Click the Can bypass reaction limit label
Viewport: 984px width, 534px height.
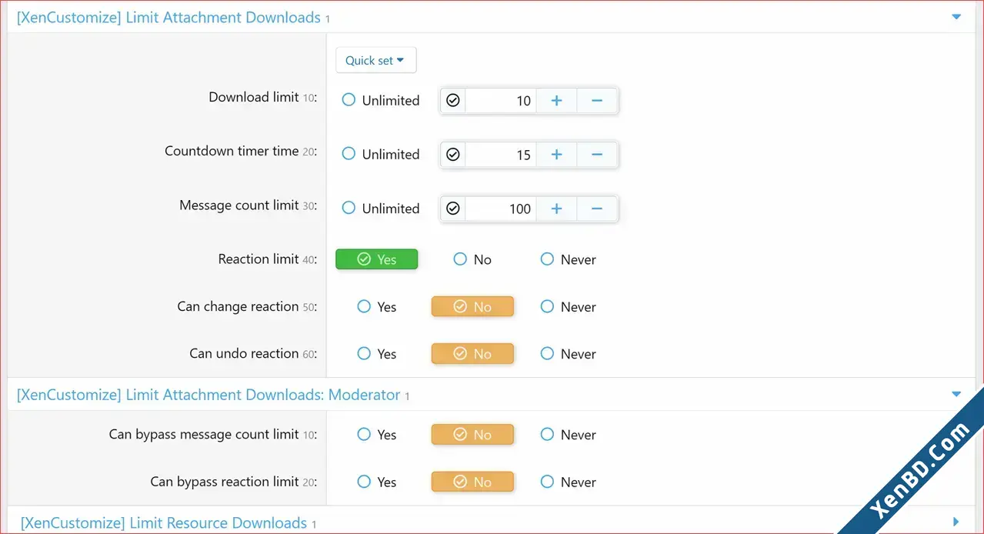tap(224, 482)
